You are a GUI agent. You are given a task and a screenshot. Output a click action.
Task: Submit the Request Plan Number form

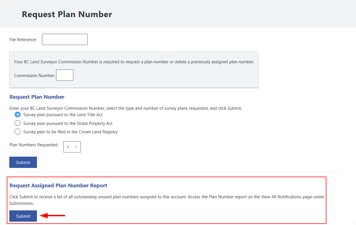(23, 162)
